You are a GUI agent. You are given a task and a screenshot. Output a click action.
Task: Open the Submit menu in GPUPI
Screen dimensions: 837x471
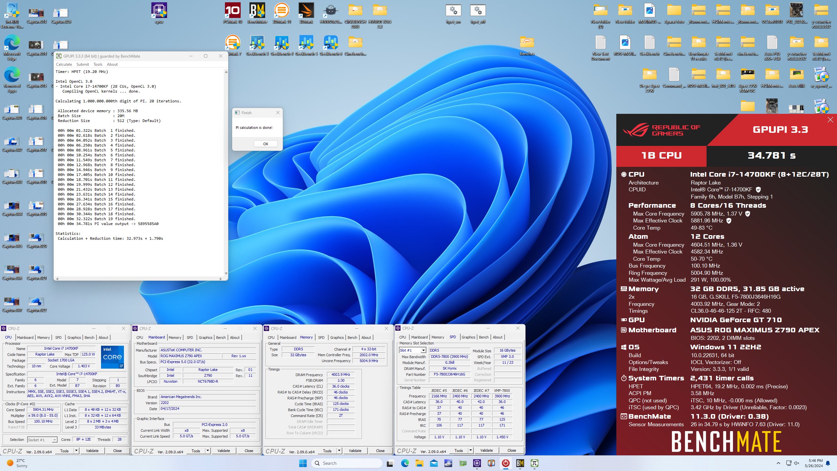click(x=83, y=64)
